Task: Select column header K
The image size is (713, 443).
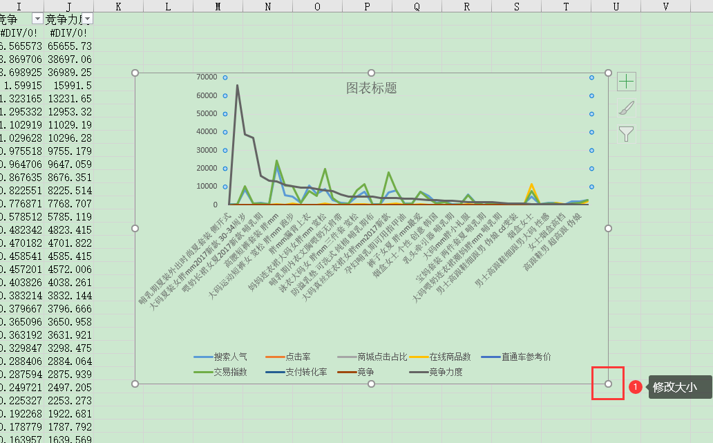Action: tap(118, 6)
